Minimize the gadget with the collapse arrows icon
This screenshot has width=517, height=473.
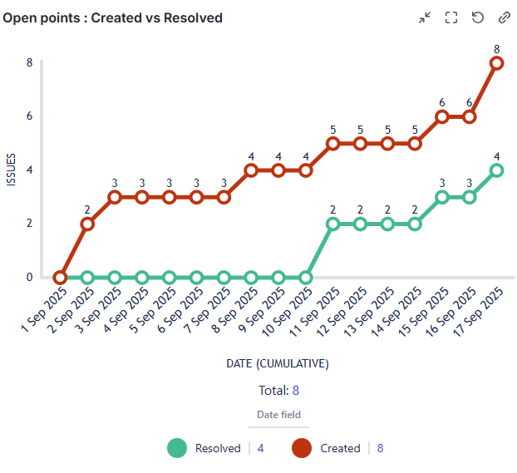pos(425,17)
